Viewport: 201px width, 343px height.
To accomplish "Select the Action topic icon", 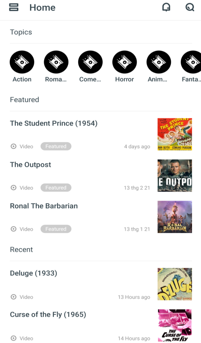I will click(22, 62).
